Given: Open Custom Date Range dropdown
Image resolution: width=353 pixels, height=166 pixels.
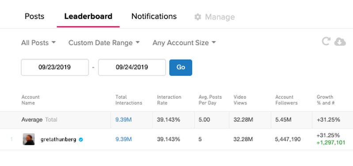Looking at the screenshot, I should tap(104, 42).
